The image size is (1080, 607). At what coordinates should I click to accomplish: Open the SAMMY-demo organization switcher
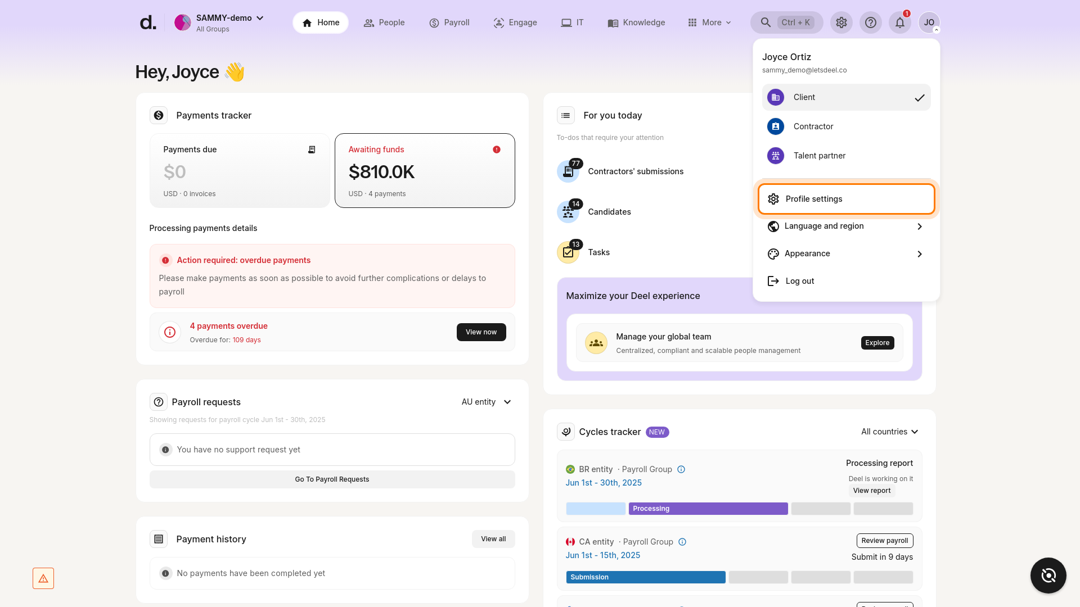(x=219, y=22)
